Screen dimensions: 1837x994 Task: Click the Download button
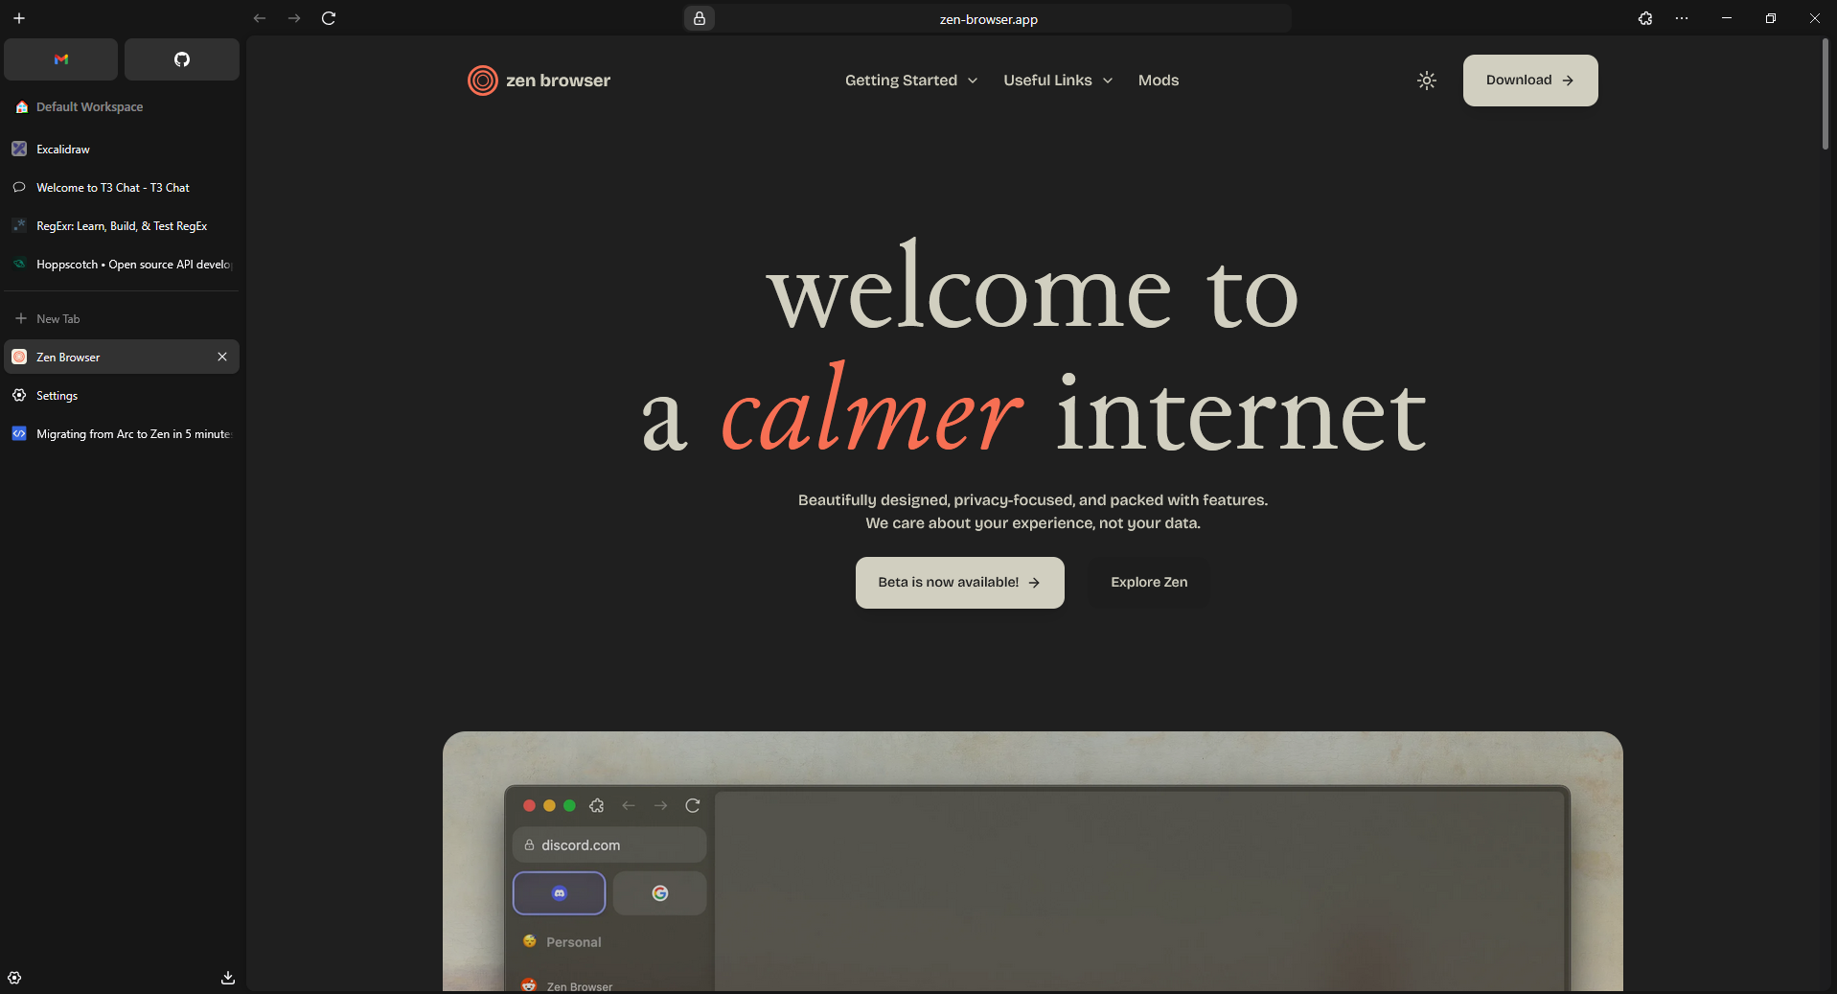point(1530,81)
